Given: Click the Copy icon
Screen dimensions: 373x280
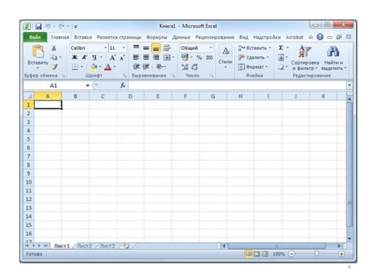Looking at the screenshot, I should pos(54,57).
